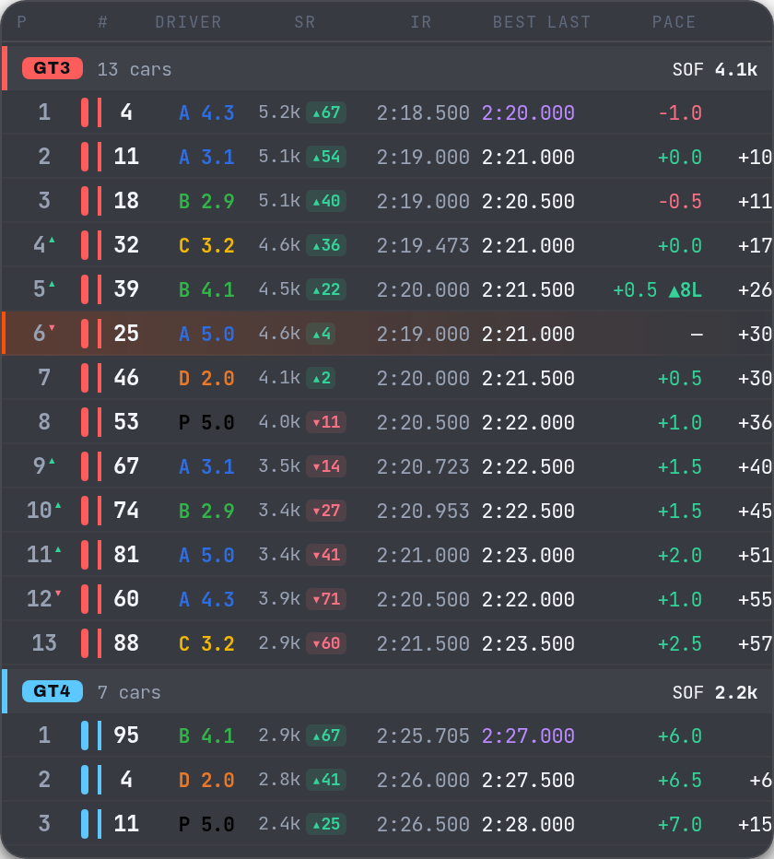Click the ▲22 iRating change badge
774x859 pixels.
coord(326,289)
